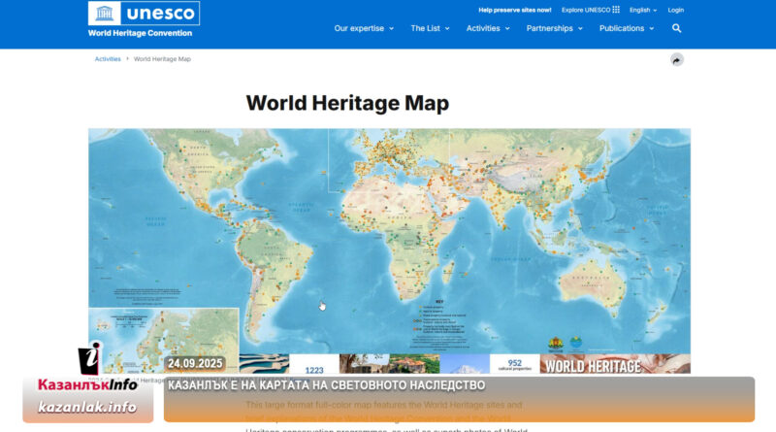Expand the Publications navigation menu
The image size is (776, 432).
(626, 28)
